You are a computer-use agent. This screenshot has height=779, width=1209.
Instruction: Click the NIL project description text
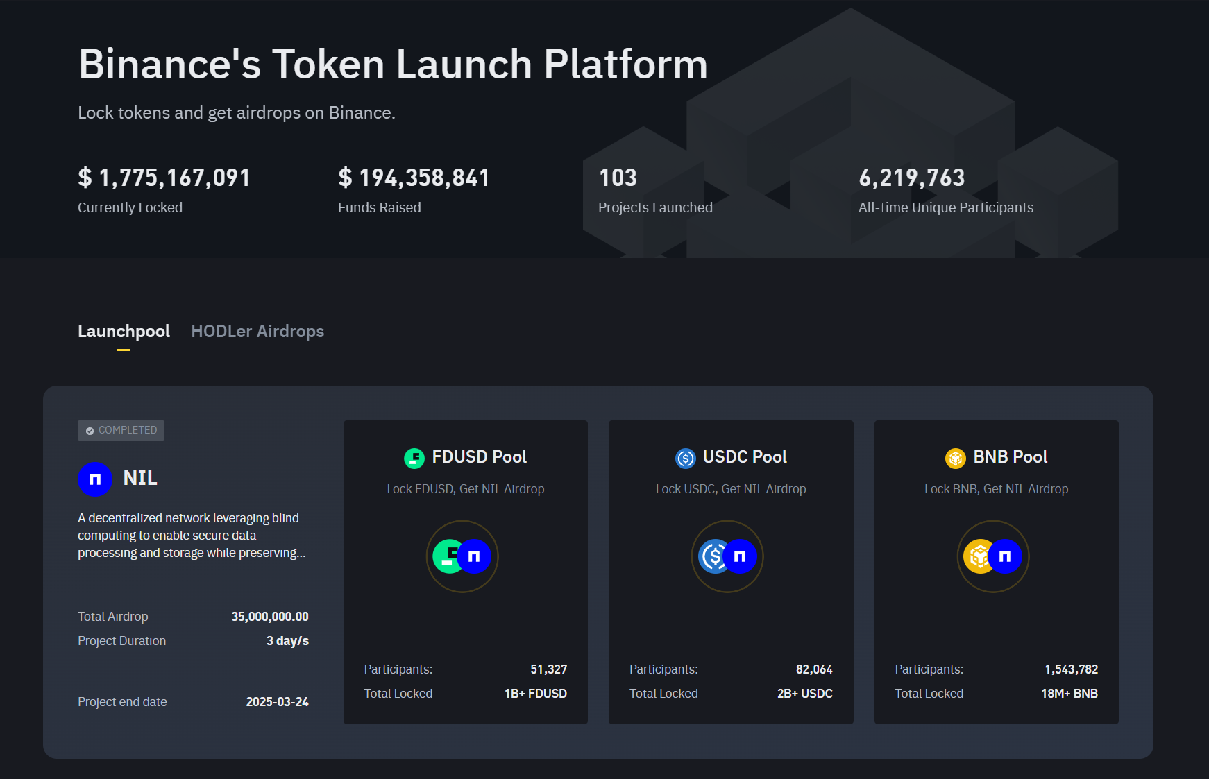tap(192, 536)
